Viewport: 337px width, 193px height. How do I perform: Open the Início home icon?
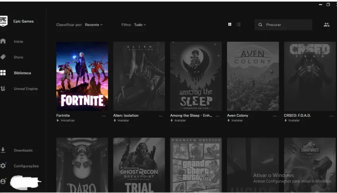click(x=3, y=41)
